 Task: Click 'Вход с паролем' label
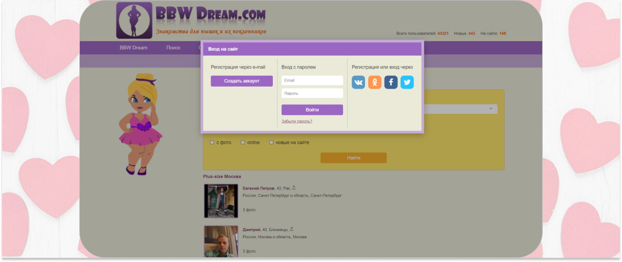pyautogui.click(x=299, y=67)
